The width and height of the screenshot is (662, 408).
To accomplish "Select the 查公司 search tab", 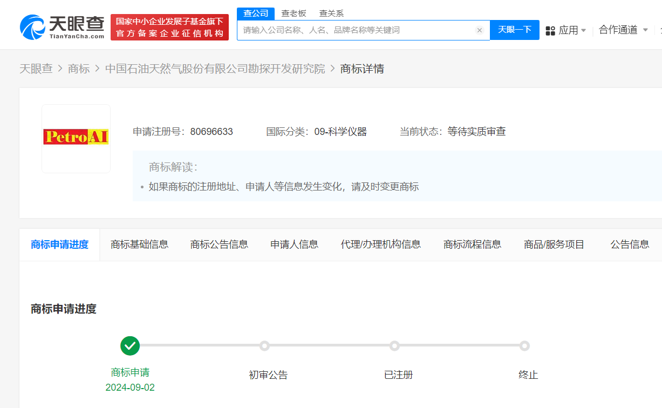I will pyautogui.click(x=256, y=13).
